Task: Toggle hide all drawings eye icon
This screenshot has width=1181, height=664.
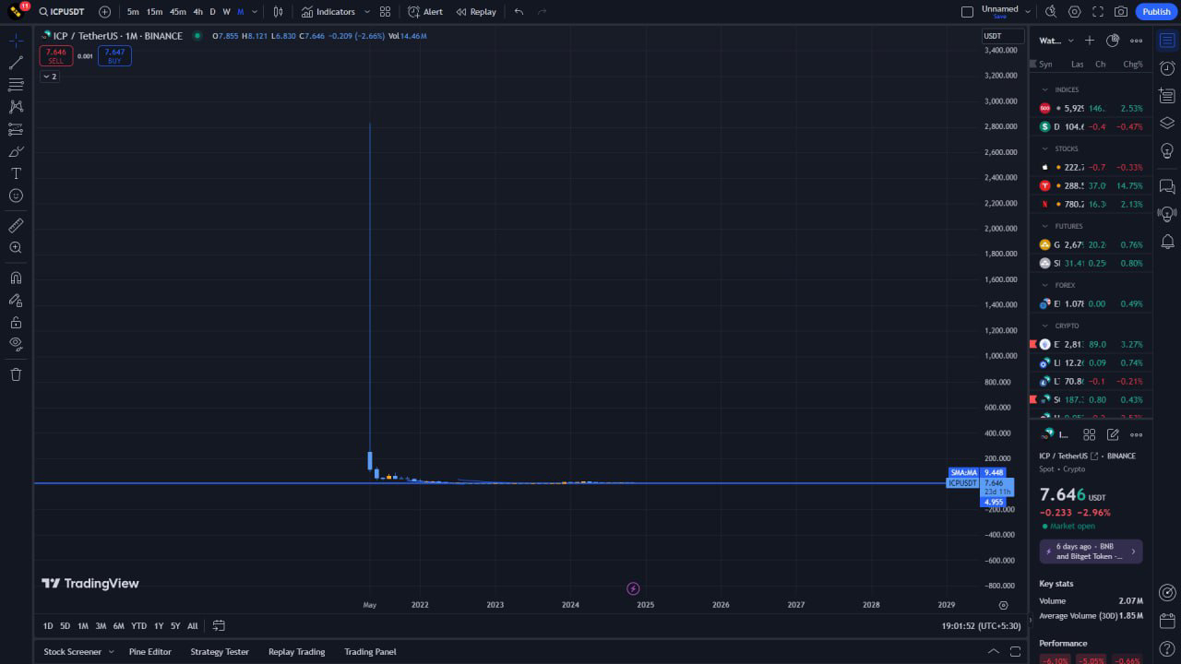Action: click(16, 344)
